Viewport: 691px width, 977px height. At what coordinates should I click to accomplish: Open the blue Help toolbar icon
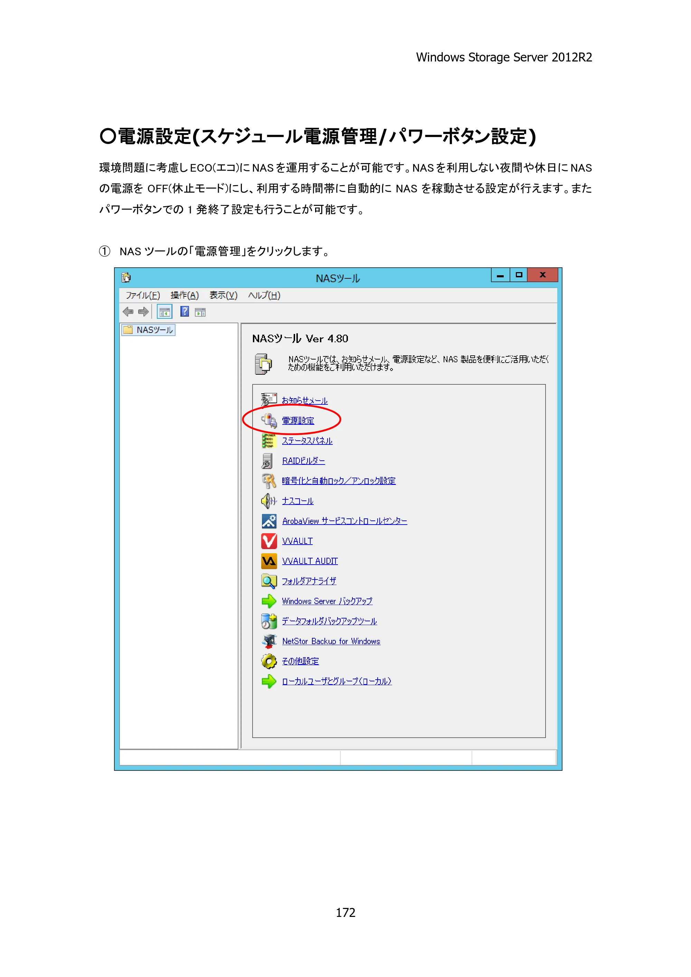tap(184, 312)
